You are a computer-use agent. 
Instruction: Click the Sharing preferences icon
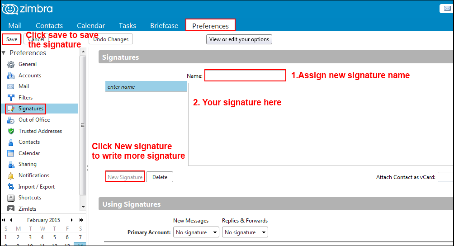pos(11,164)
